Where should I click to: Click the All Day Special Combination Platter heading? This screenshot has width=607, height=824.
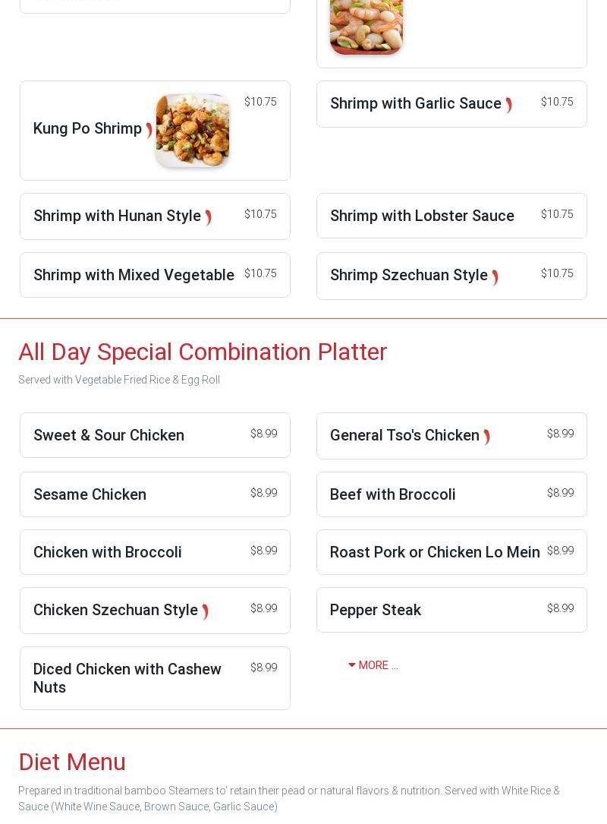click(x=203, y=352)
